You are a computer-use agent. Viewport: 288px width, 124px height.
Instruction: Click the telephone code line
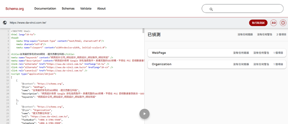point(42,123)
